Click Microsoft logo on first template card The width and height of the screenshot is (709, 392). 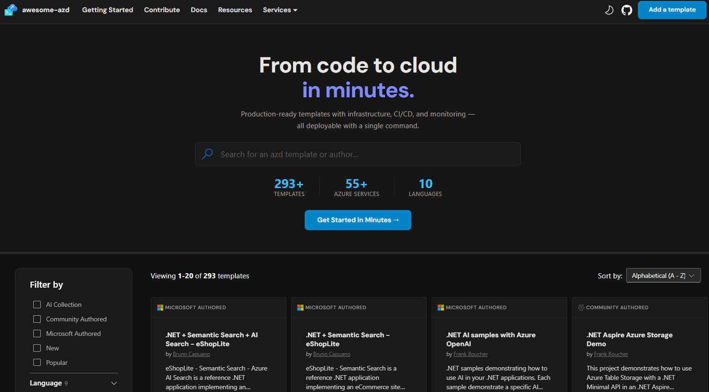pyautogui.click(x=160, y=307)
